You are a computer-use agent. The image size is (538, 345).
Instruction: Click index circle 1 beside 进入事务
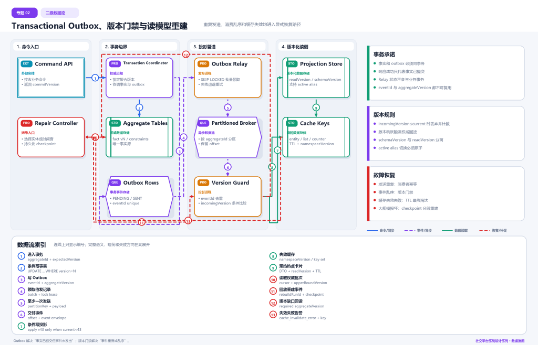tap(21, 256)
